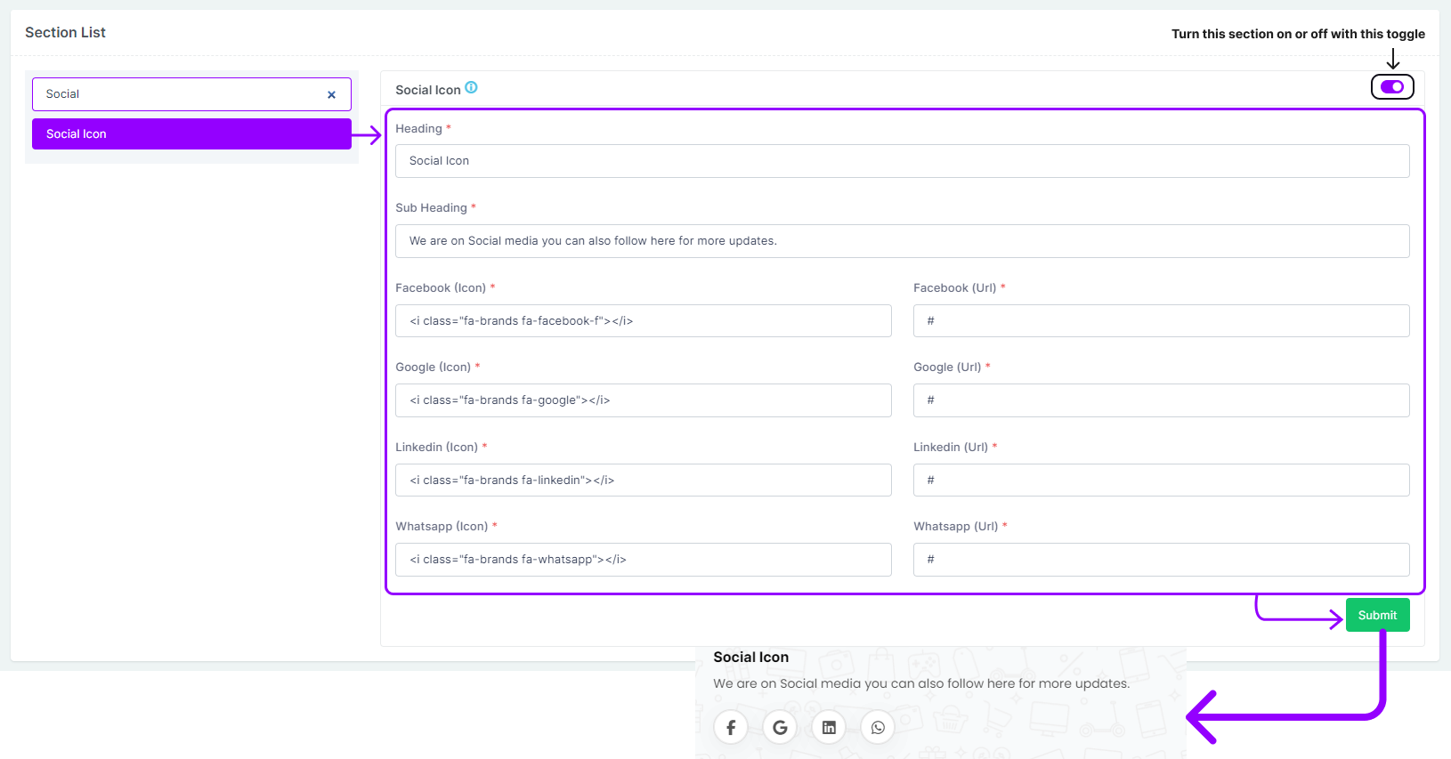This screenshot has height=759, width=1451.
Task: Toggle the Social Icon section off
Action: click(1392, 87)
